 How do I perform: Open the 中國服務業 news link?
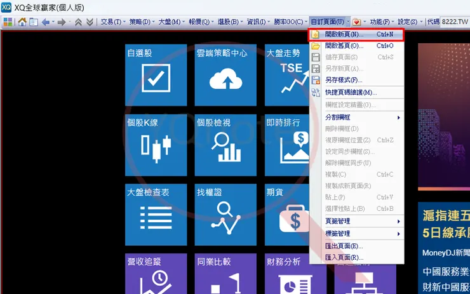(446, 272)
